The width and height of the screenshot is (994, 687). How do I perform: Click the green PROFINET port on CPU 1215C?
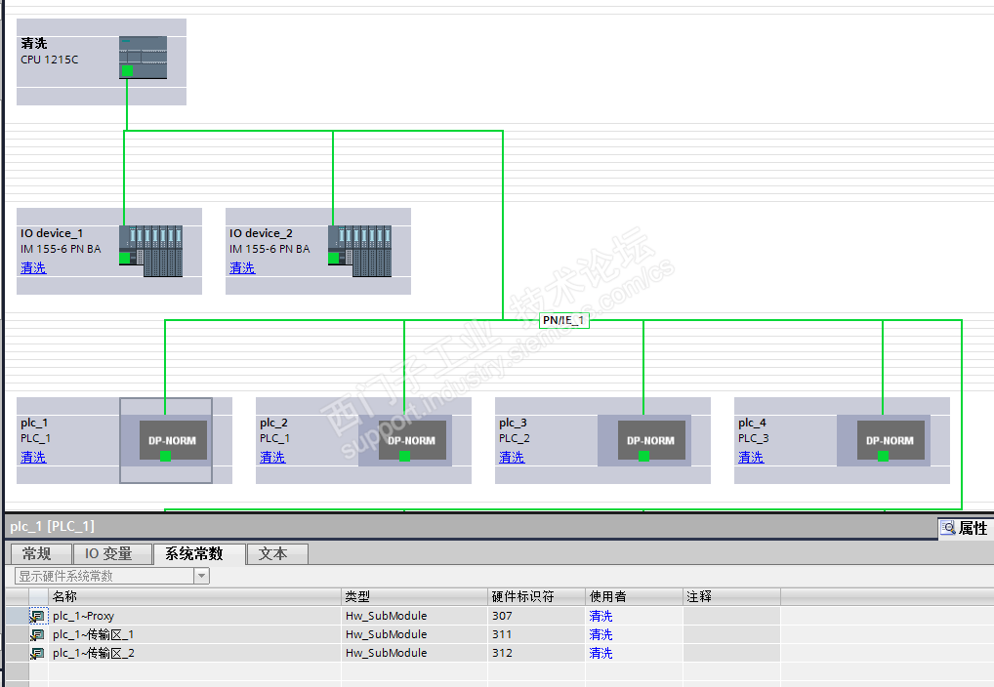click(127, 71)
